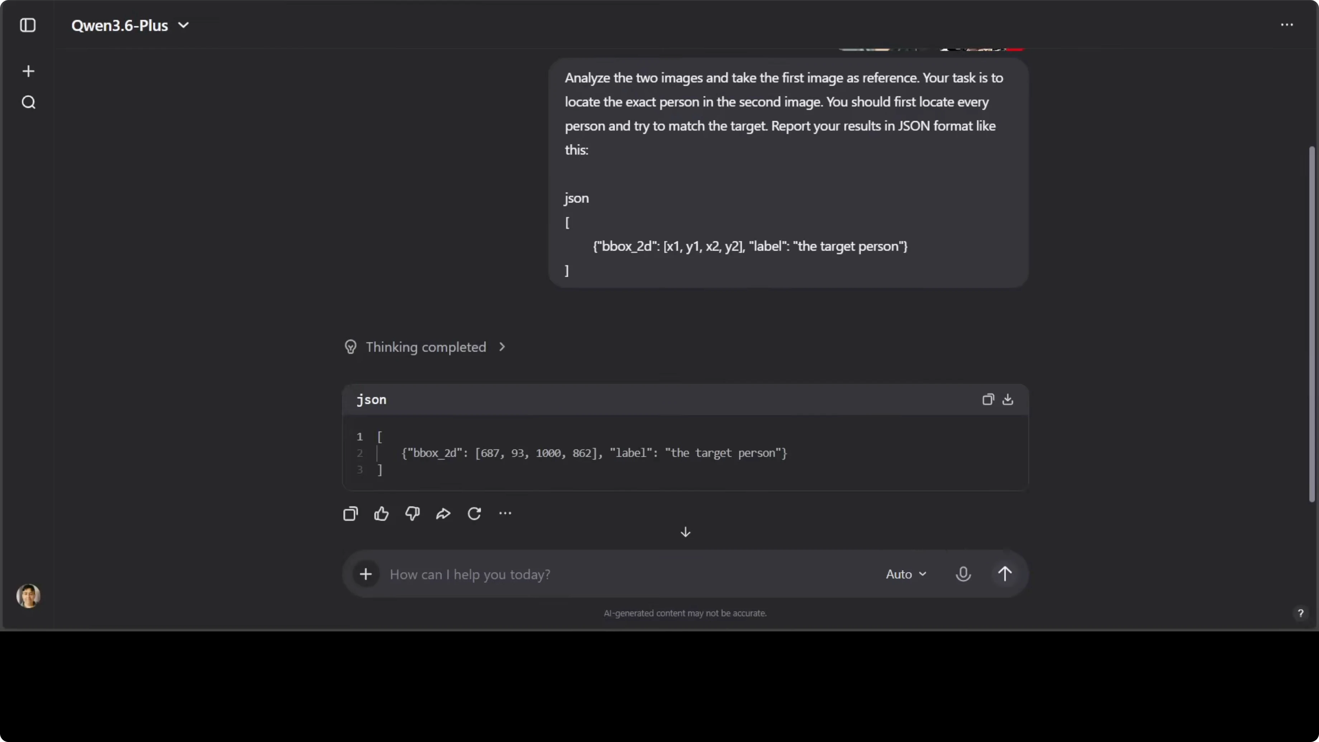Image resolution: width=1319 pixels, height=742 pixels.
Task: Share the response with arrow icon
Action: 443,514
